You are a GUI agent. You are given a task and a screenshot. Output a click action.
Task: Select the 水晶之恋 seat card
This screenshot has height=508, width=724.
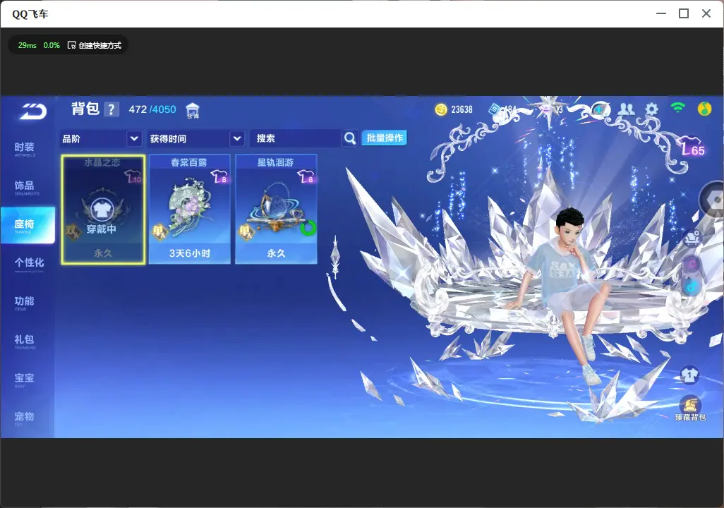pyautogui.click(x=103, y=210)
